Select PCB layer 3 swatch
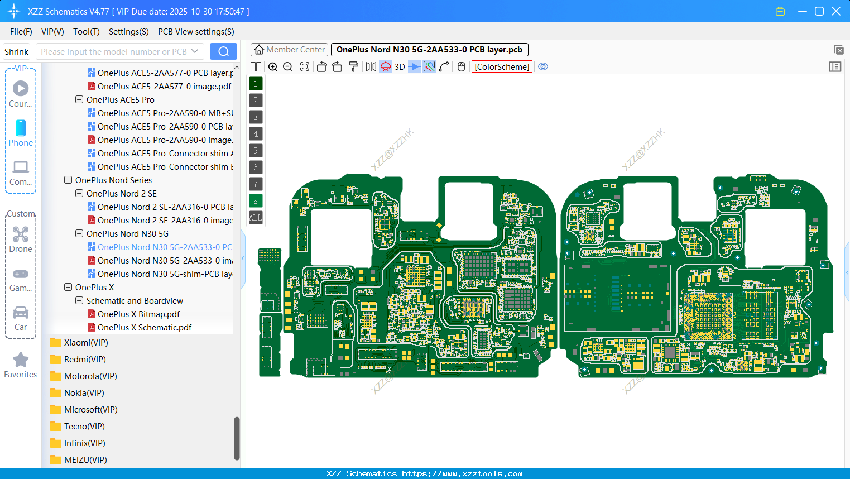Viewport: 850px width, 479px height. click(x=255, y=117)
